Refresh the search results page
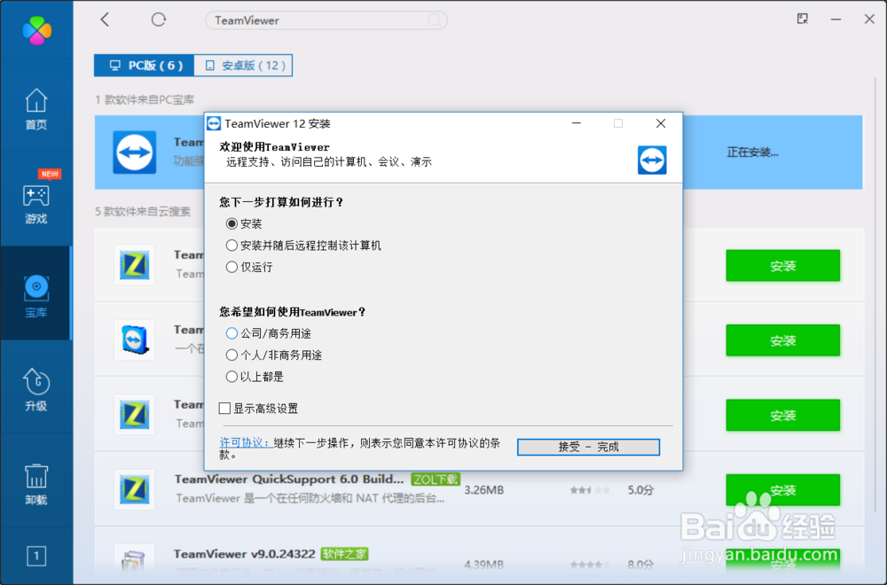 tap(159, 19)
